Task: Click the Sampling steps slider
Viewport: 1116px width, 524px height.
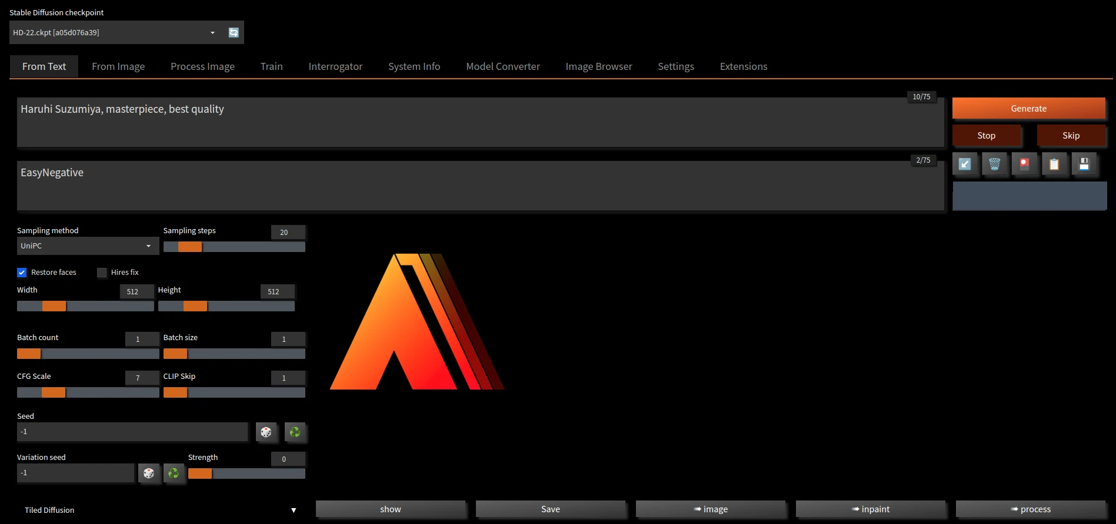Action: [234, 247]
